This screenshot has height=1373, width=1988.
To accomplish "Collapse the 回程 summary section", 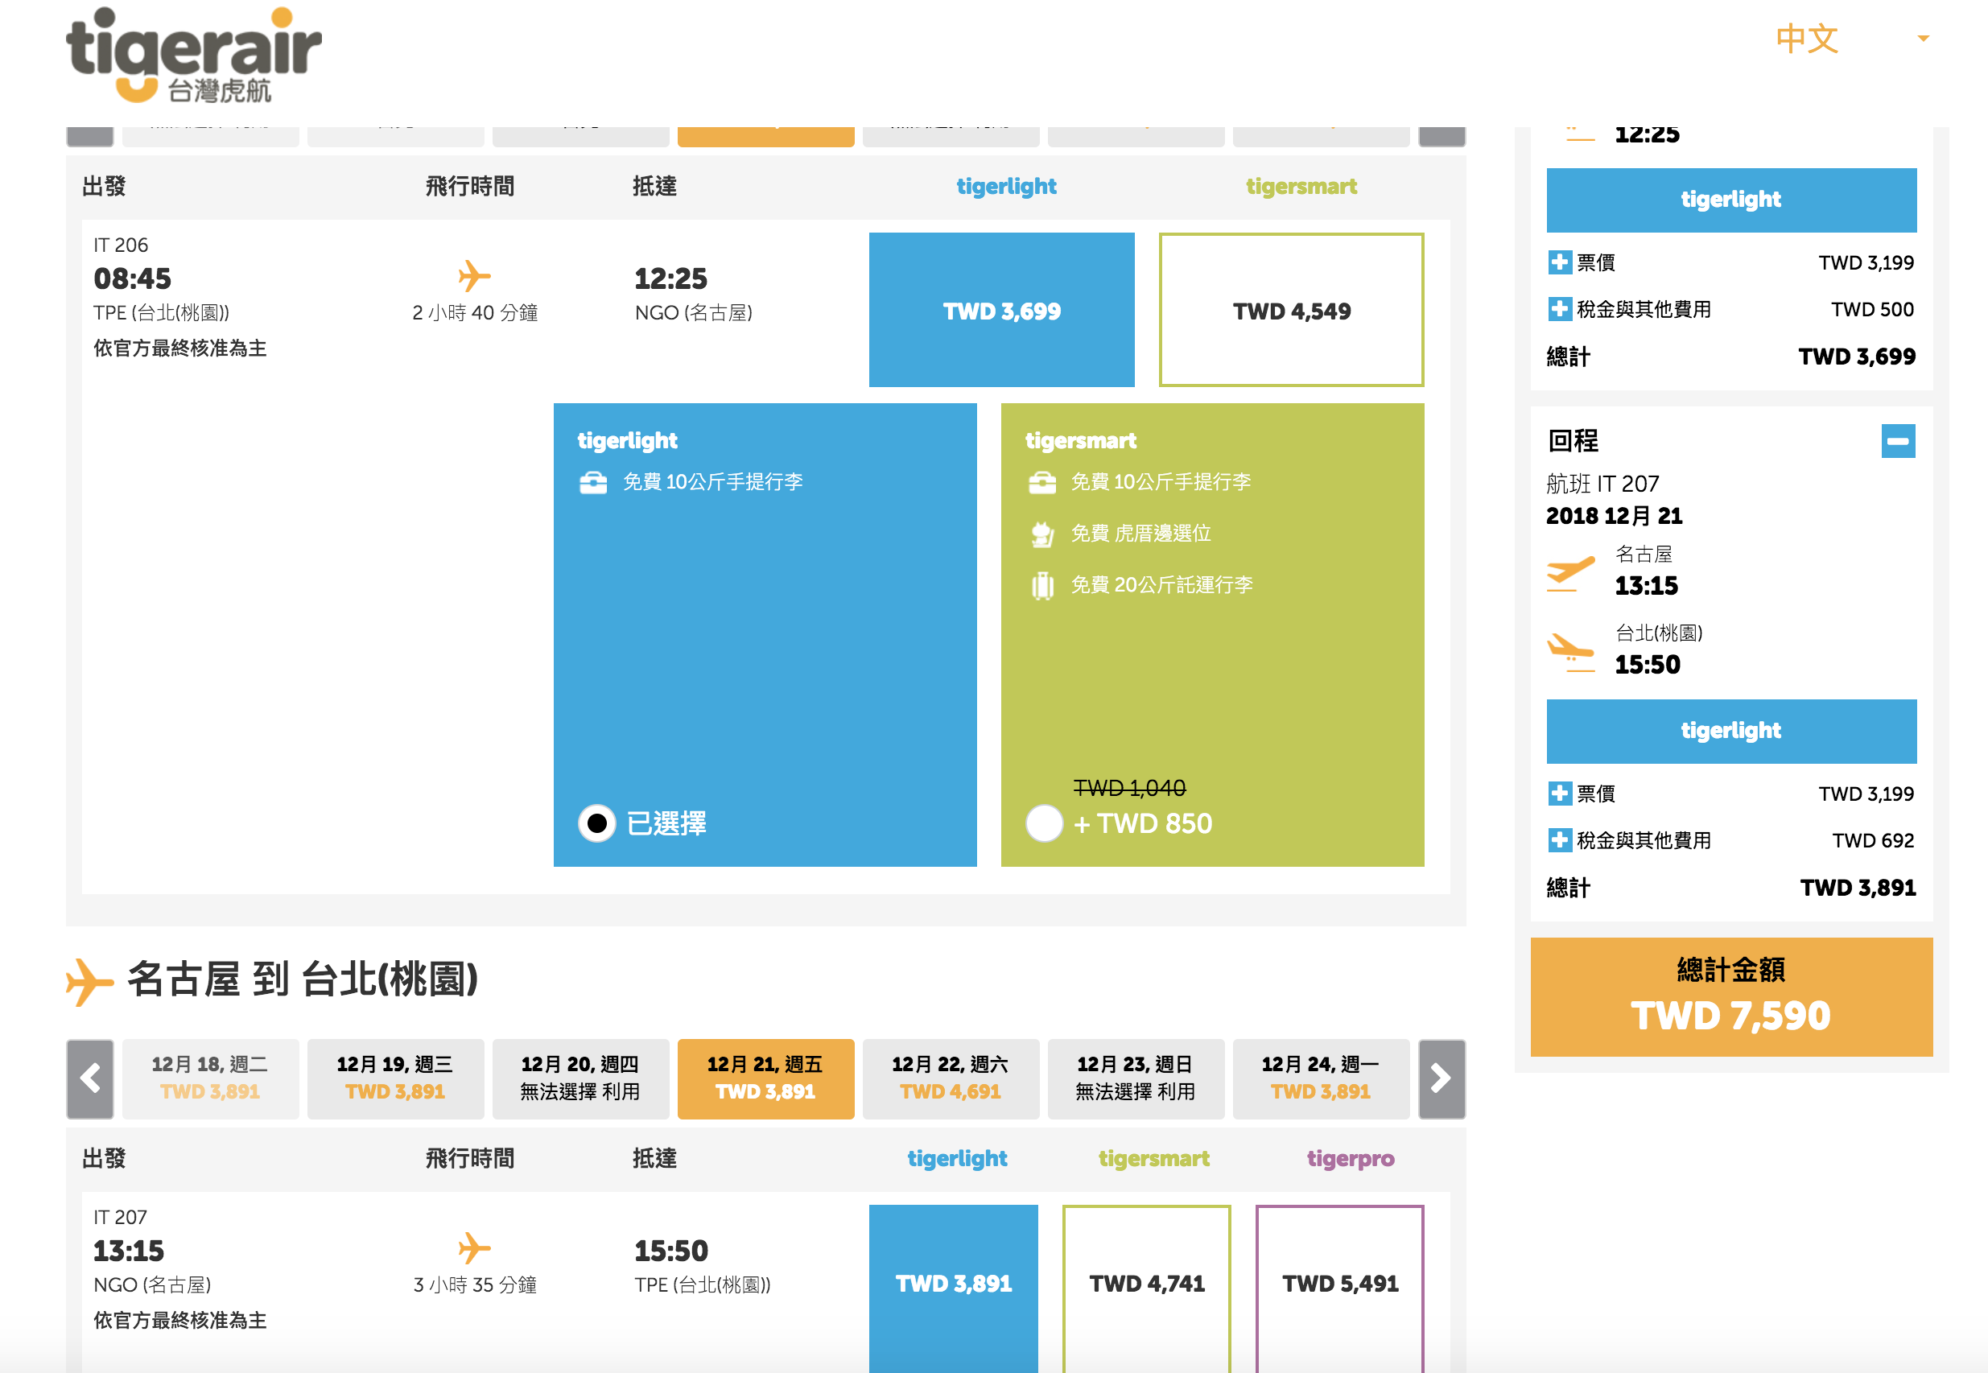I will click(x=1898, y=441).
